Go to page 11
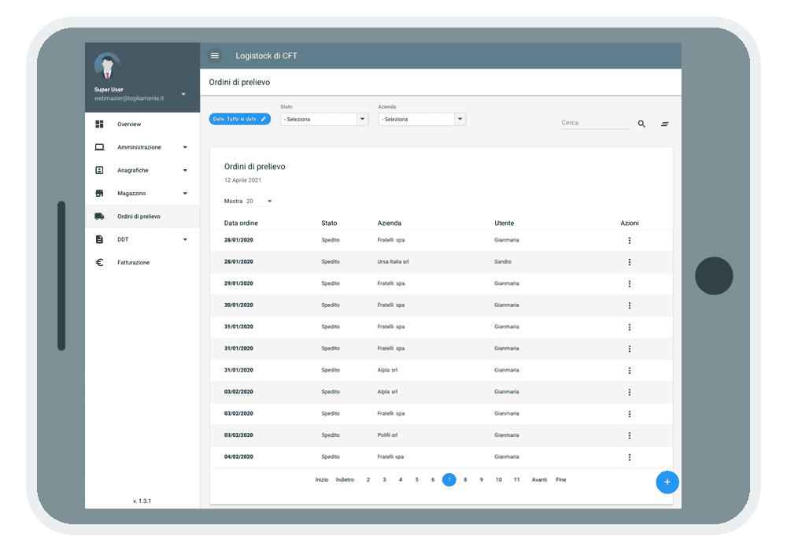 [x=516, y=479]
